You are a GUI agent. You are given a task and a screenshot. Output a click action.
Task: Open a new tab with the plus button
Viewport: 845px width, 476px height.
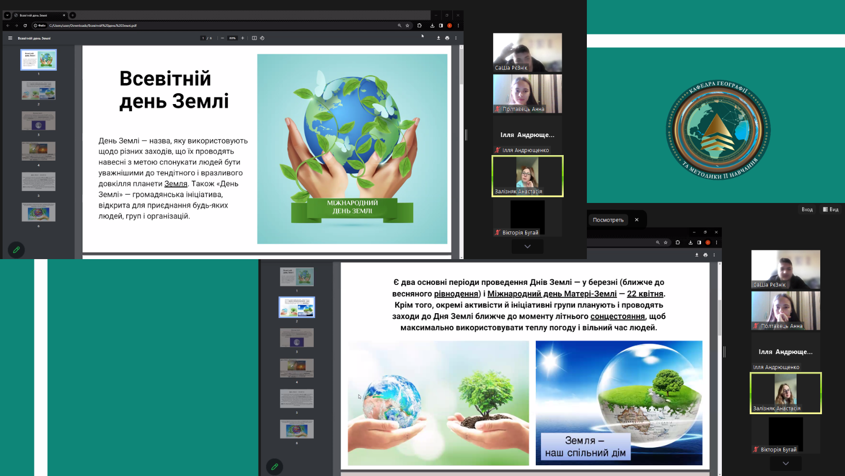[73, 15]
